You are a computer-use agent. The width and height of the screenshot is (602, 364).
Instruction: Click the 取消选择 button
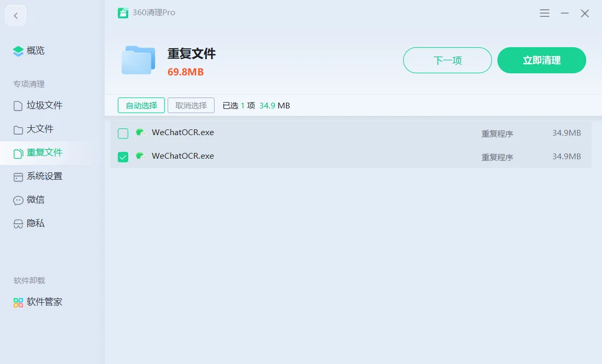pyautogui.click(x=191, y=105)
